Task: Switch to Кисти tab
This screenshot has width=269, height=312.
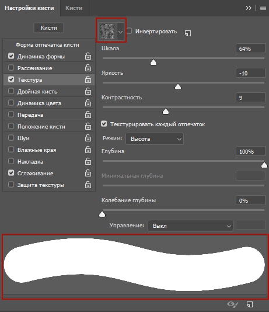Action: coord(74,8)
